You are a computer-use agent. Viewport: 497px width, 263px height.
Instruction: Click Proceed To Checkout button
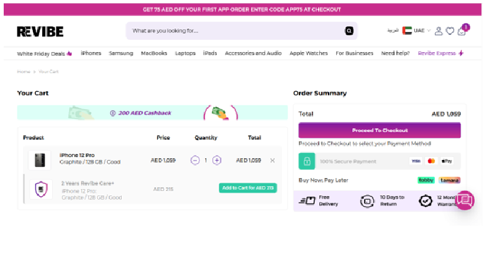coord(380,130)
